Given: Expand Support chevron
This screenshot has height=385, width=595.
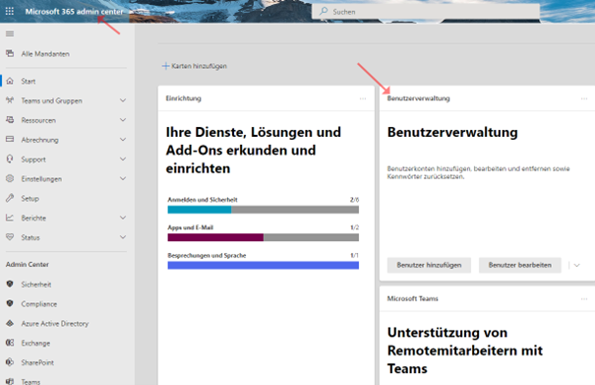Looking at the screenshot, I should click(x=123, y=159).
